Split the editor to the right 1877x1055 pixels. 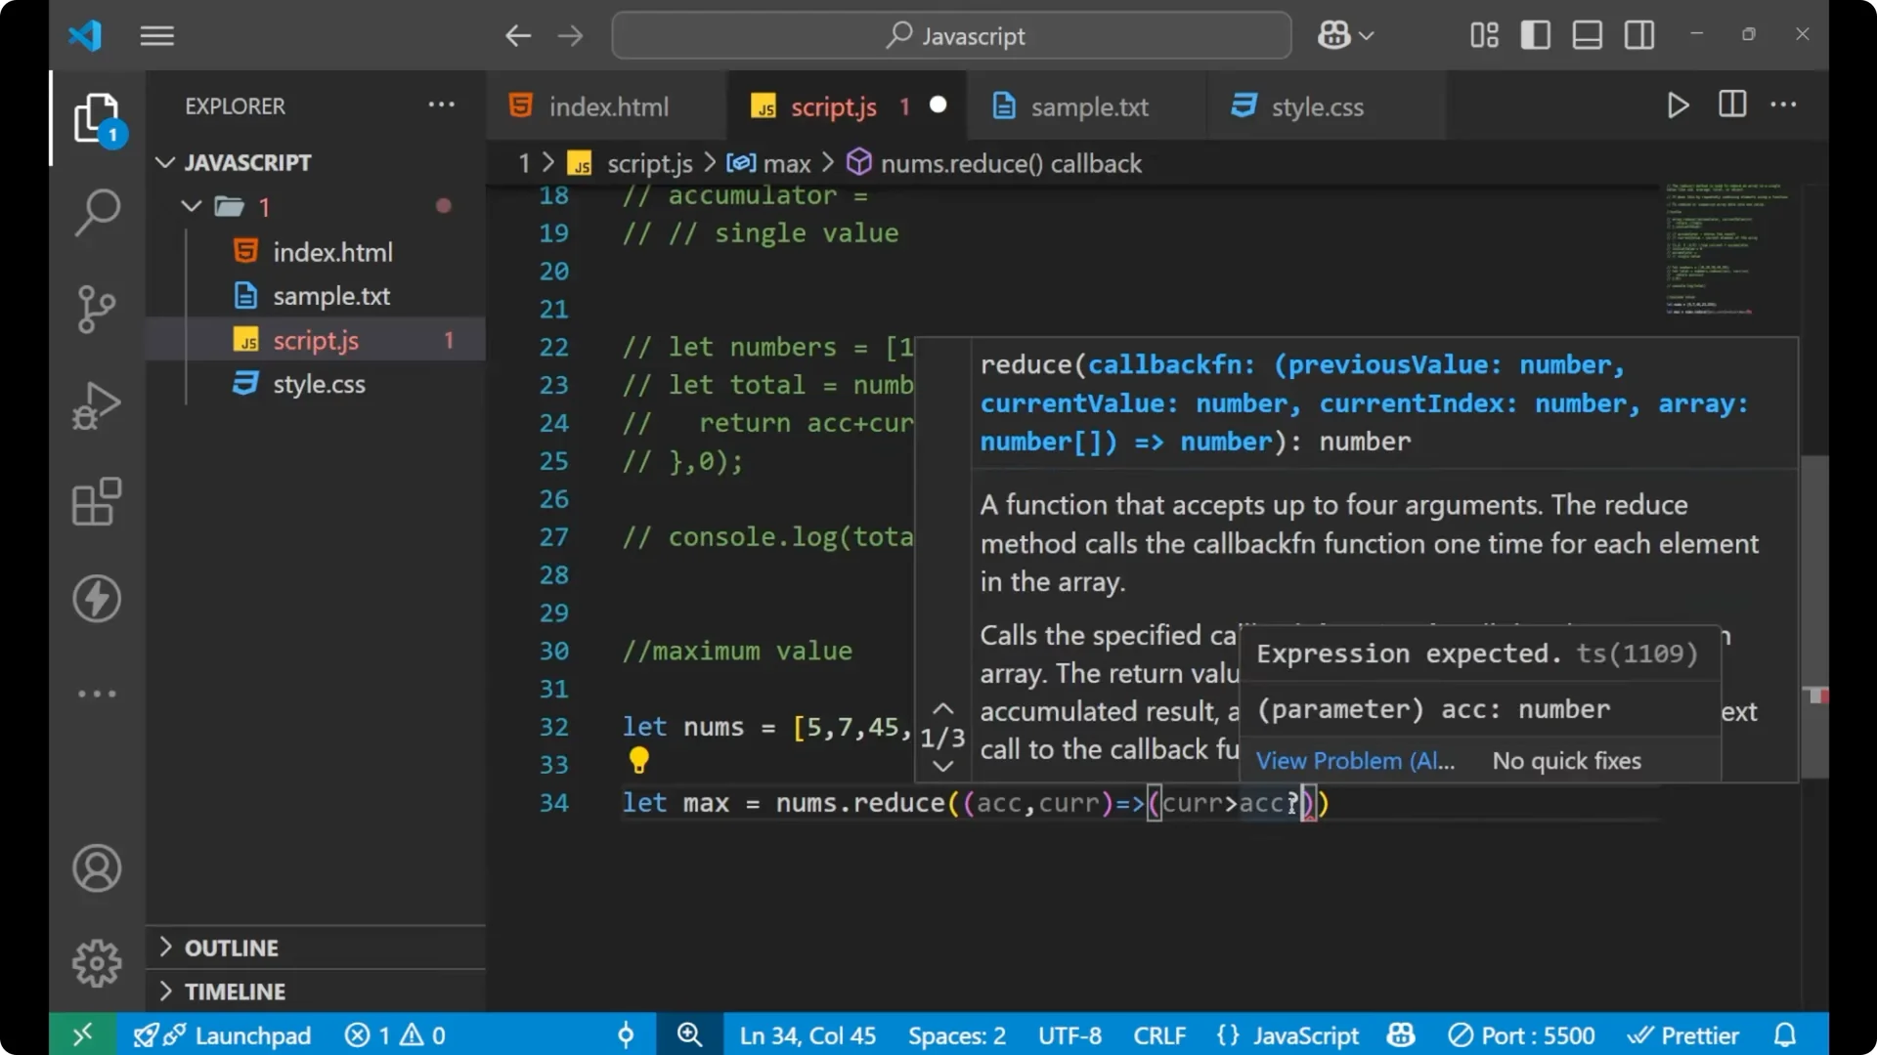(x=1731, y=105)
